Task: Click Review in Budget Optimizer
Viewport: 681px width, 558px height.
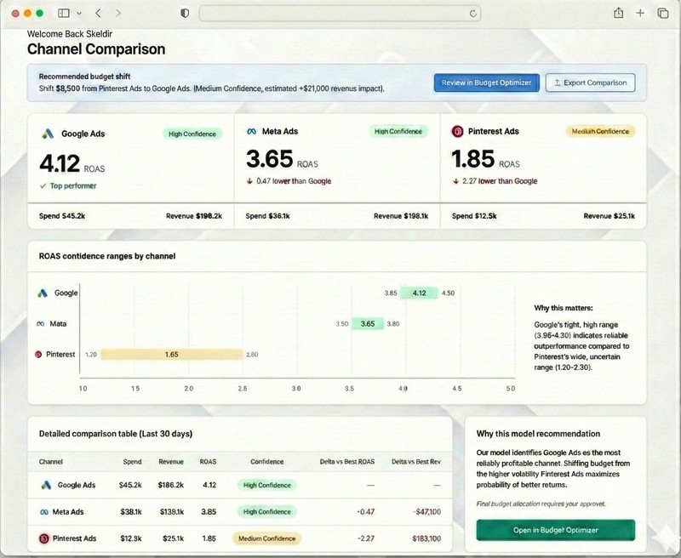Action: pyautogui.click(x=484, y=83)
